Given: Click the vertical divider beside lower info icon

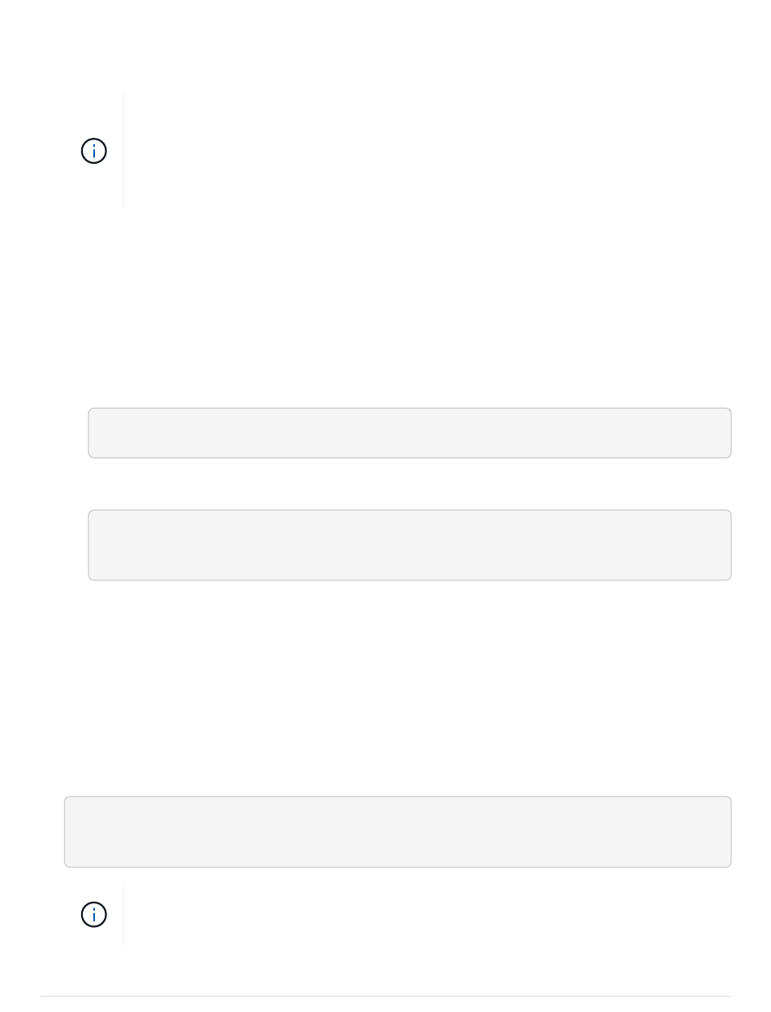Looking at the screenshot, I should point(124,914).
